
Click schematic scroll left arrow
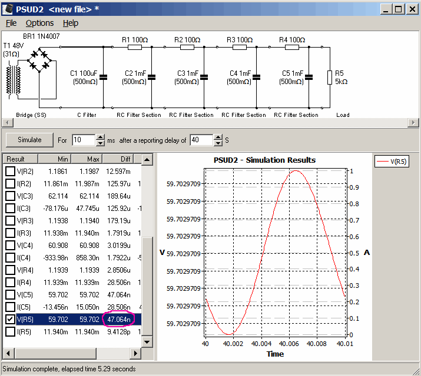(x=8, y=123)
